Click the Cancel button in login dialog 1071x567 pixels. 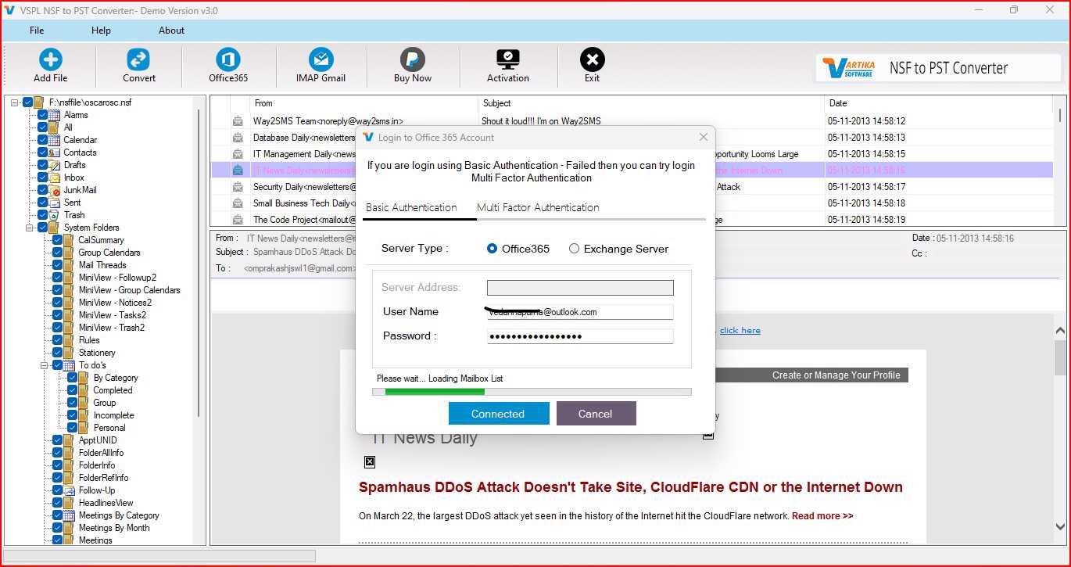click(596, 414)
